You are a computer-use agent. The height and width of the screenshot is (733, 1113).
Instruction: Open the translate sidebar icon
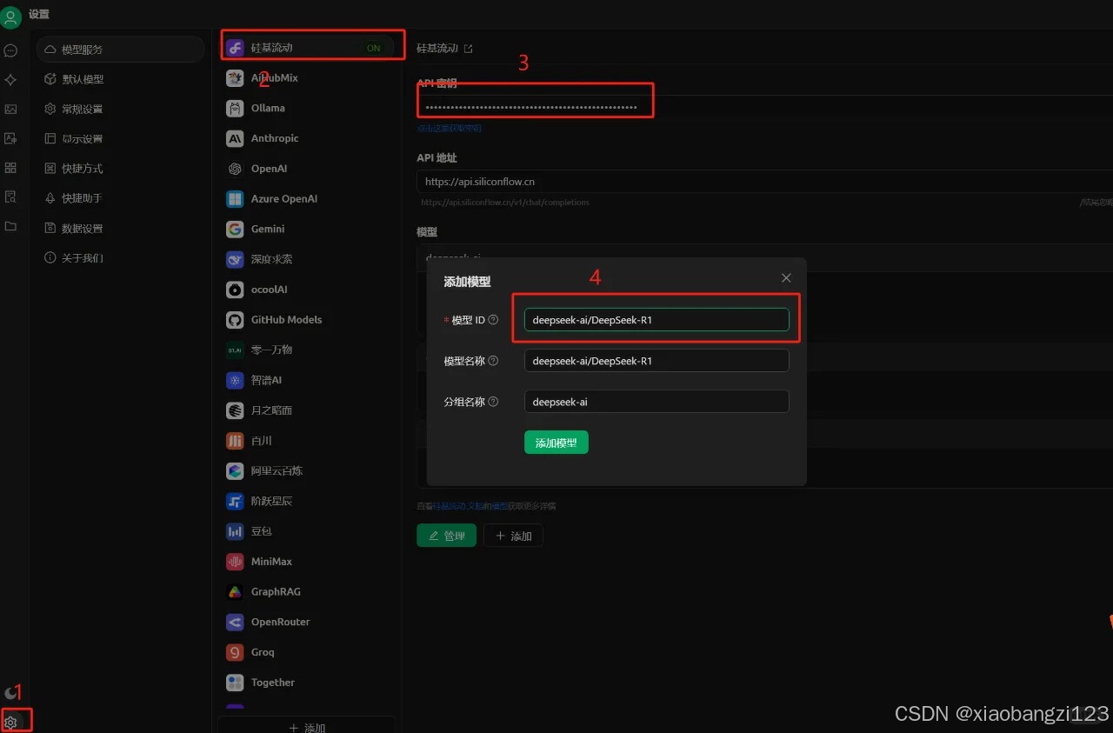pos(10,138)
